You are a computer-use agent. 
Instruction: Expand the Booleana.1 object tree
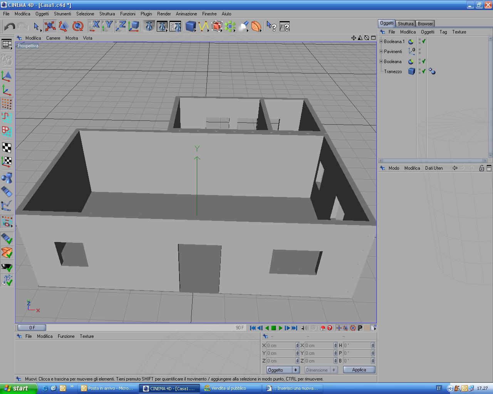pos(381,41)
